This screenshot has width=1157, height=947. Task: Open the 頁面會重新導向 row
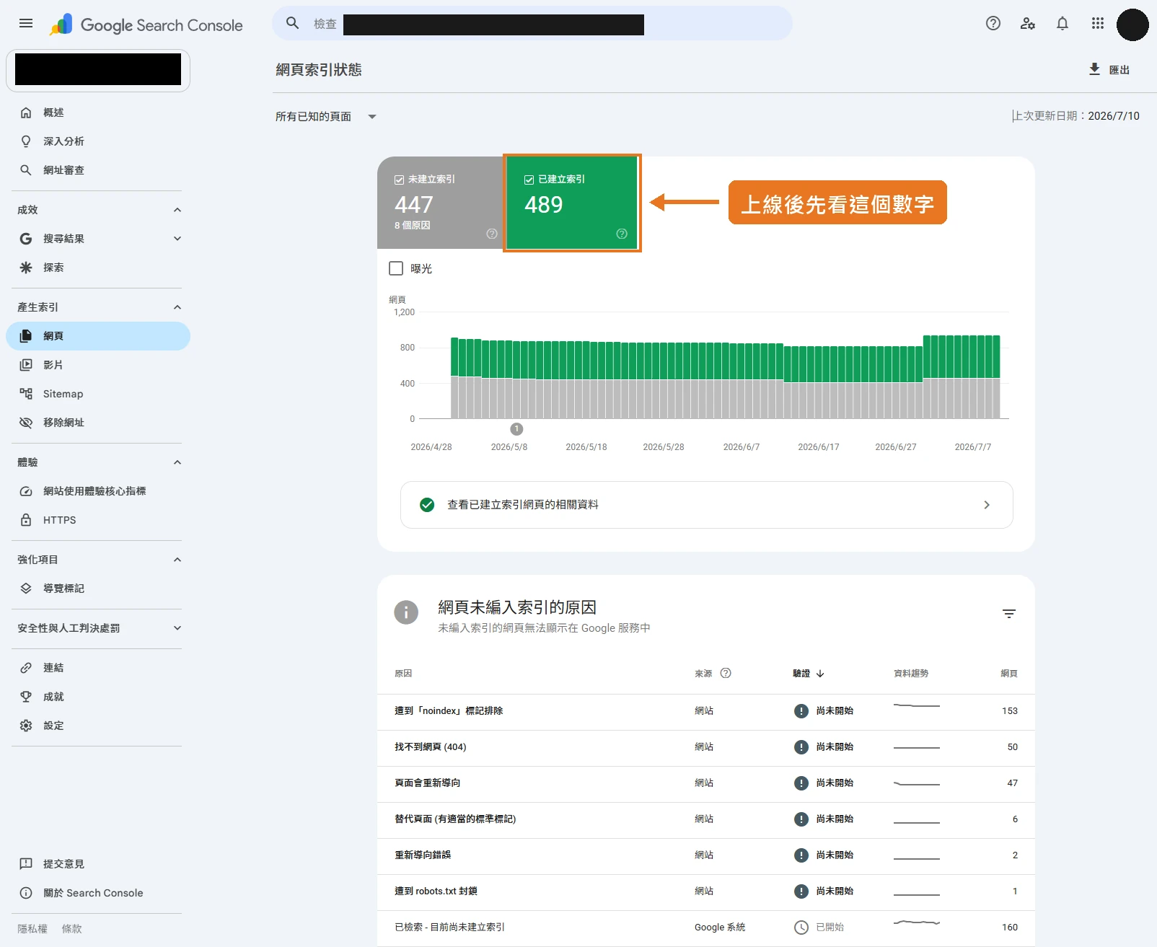pos(706,783)
